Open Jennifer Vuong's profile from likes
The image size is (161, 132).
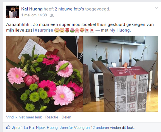72,128
